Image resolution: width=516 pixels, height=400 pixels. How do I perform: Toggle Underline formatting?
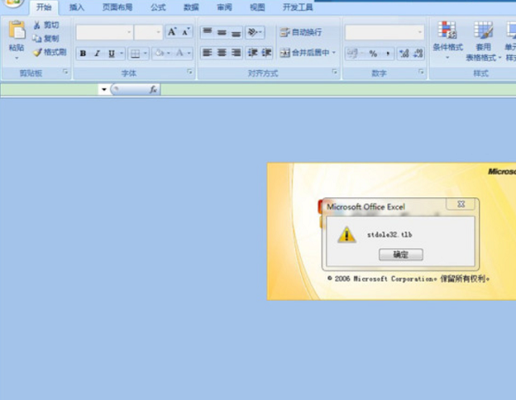(111, 53)
